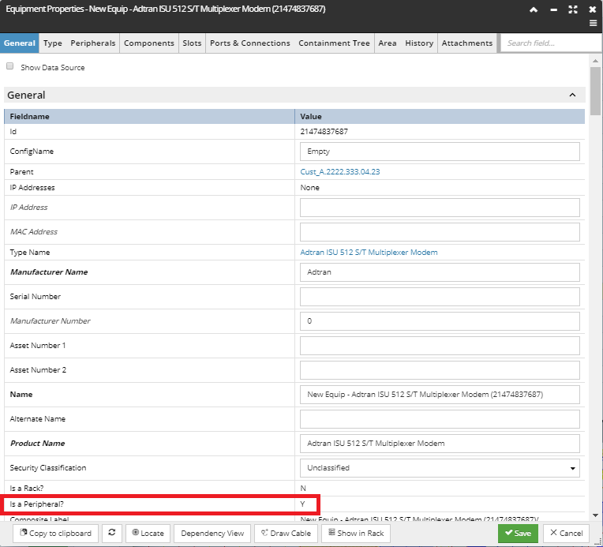Enable the Show Data Source checkbox
Image resolution: width=603 pixels, height=547 pixels.
[x=10, y=66]
